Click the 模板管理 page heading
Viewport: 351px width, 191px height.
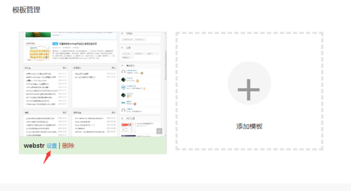[27, 10]
